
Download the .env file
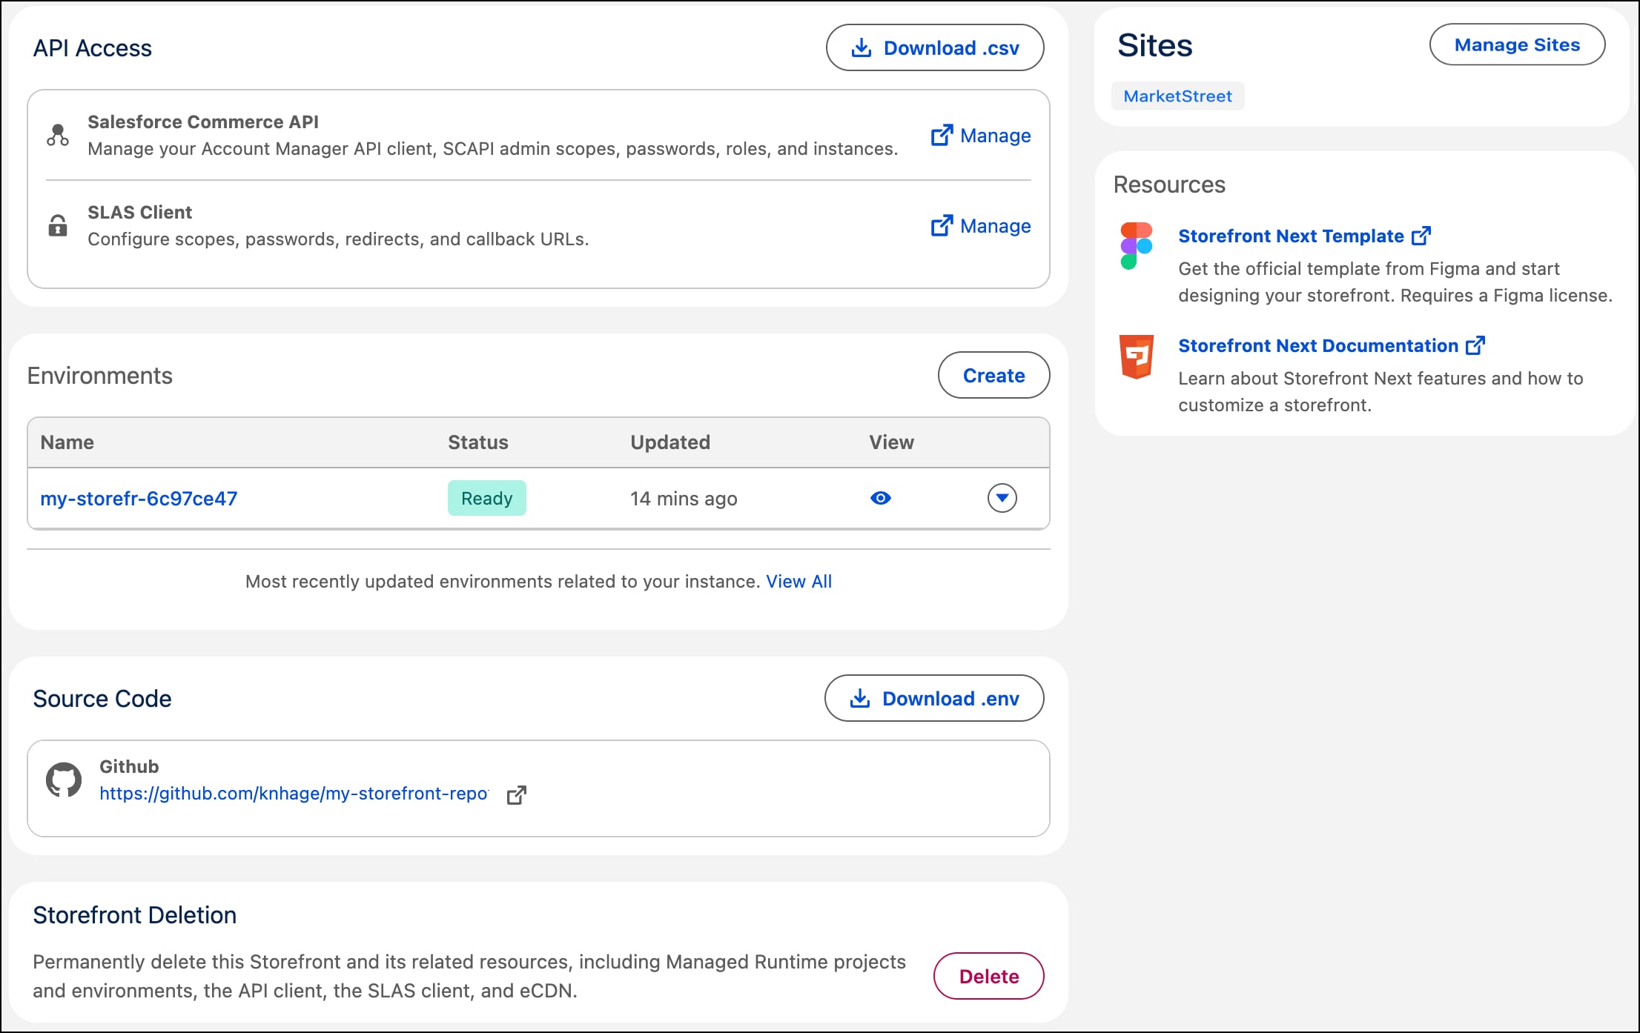934,698
